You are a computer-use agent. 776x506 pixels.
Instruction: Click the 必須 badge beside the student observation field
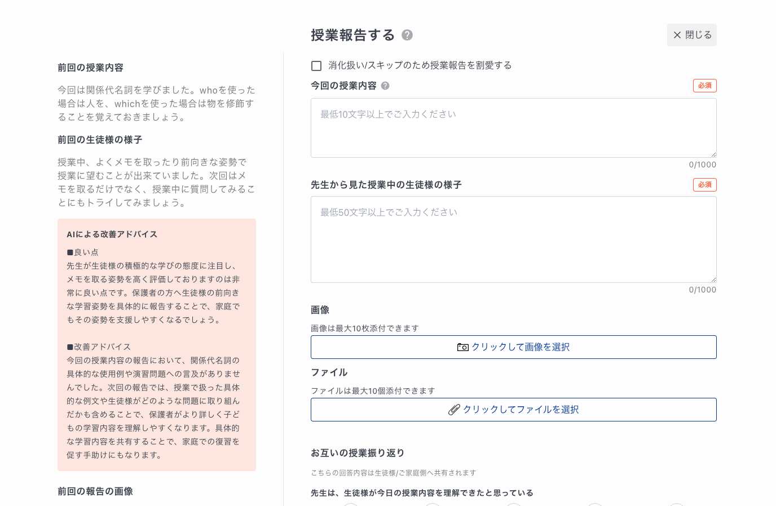pyautogui.click(x=704, y=185)
